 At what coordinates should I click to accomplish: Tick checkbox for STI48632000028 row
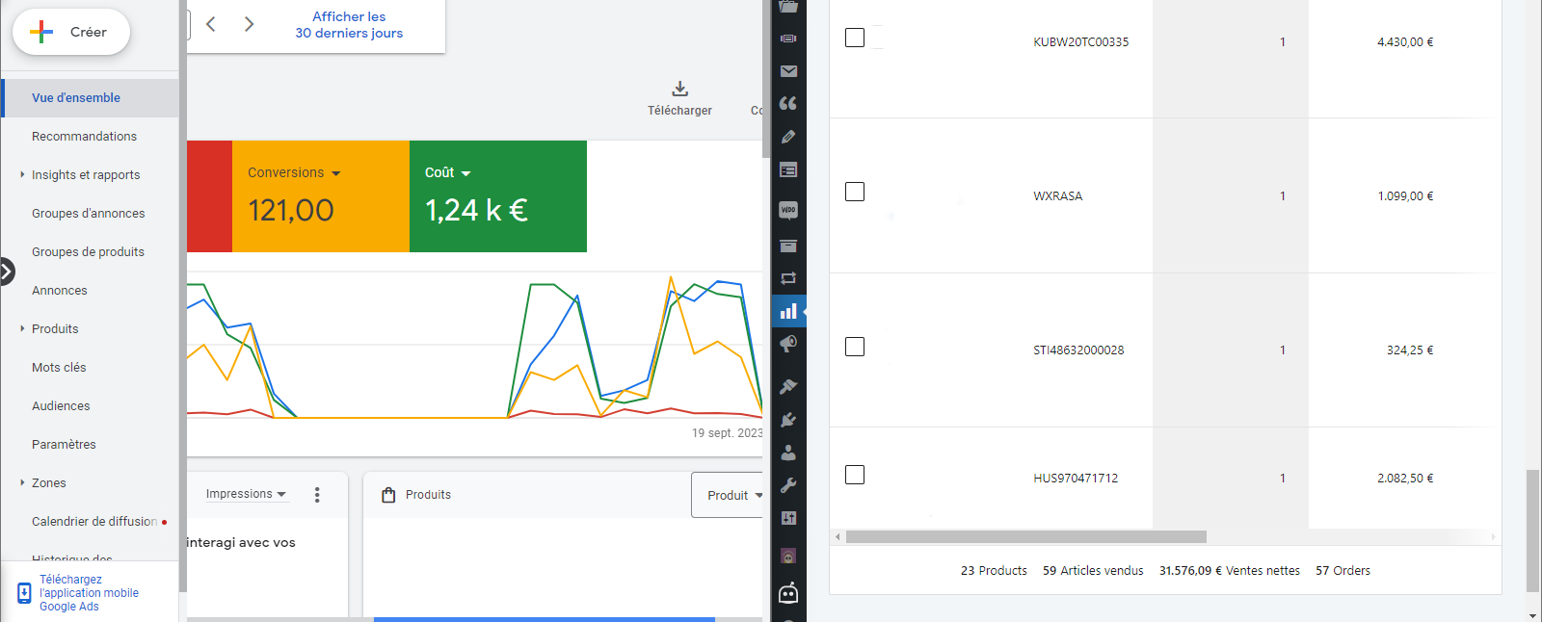(x=855, y=347)
